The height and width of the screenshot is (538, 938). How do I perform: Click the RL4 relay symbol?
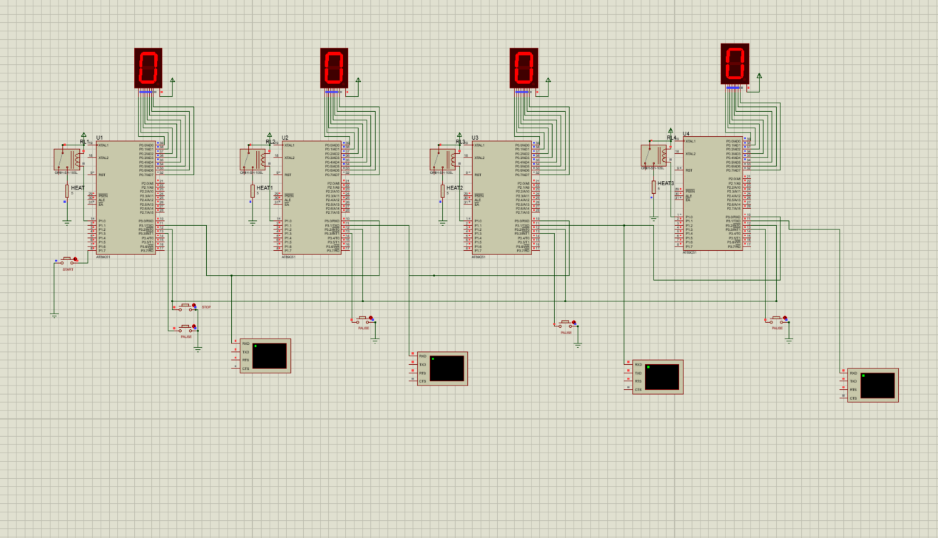(x=654, y=155)
